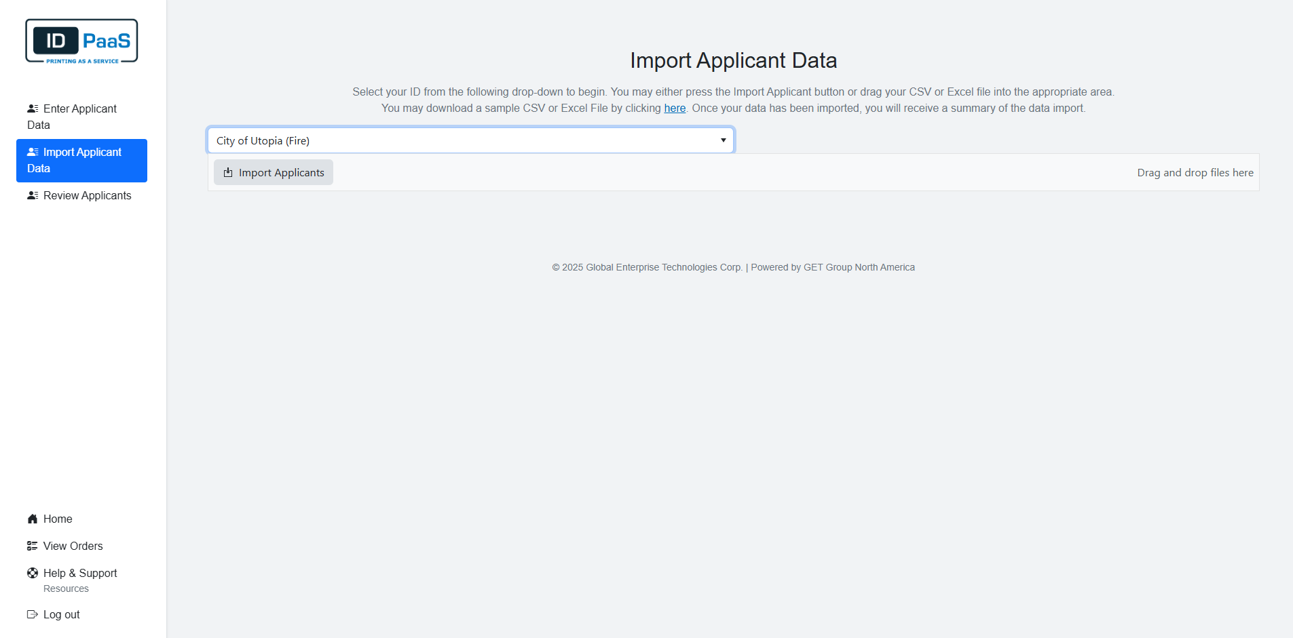Log out of the application
The width and height of the screenshot is (1293, 638).
[60, 614]
